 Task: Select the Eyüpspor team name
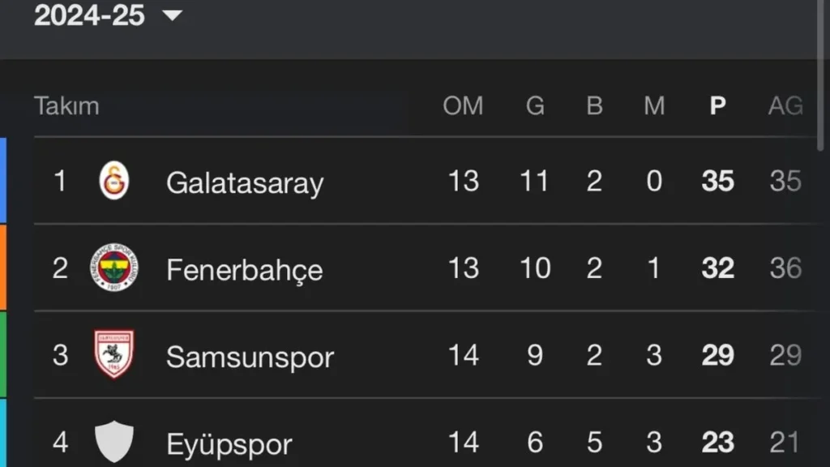click(229, 443)
